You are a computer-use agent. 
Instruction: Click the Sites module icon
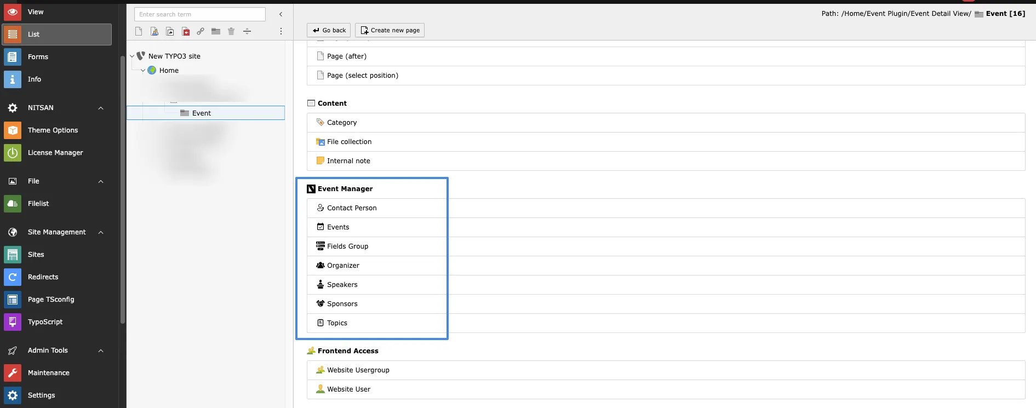[13, 254]
